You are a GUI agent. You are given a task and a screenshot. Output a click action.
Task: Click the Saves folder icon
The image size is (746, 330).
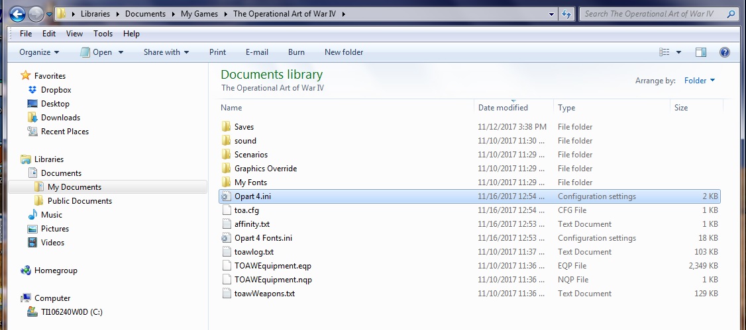225,127
